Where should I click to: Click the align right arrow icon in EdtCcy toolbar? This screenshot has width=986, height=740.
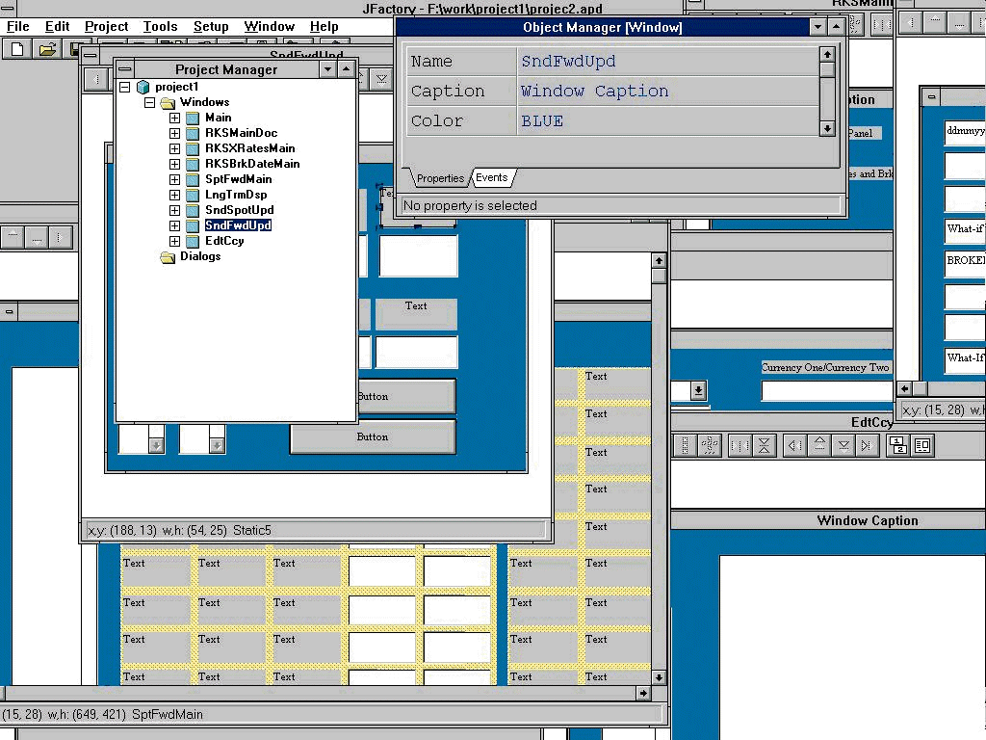click(868, 445)
